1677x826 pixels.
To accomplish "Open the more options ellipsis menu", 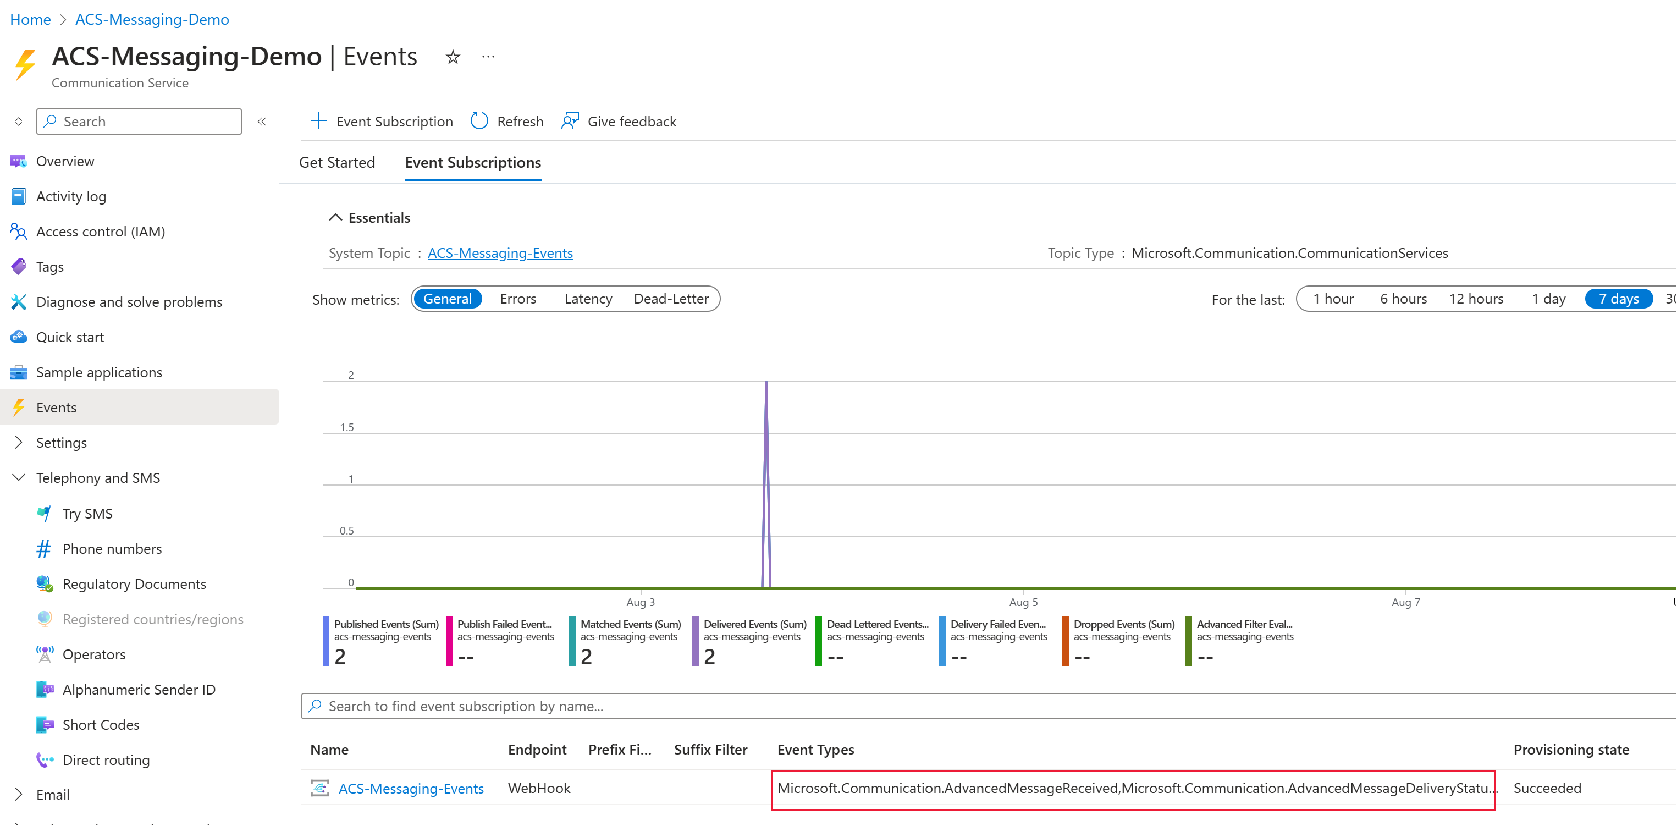I will [488, 57].
